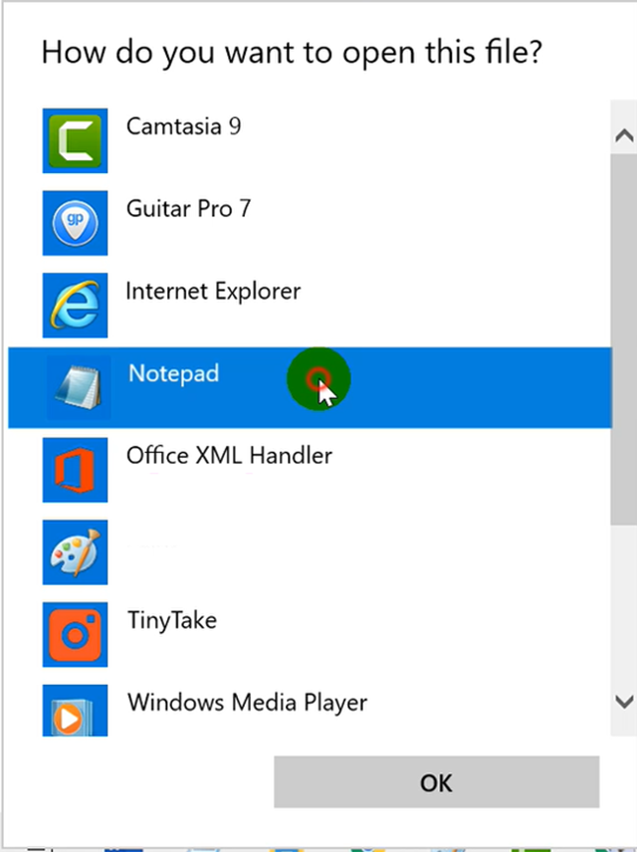Screen dimensions: 637x852
Task: Select the Camtasia 9 app icon
Action: tap(75, 140)
